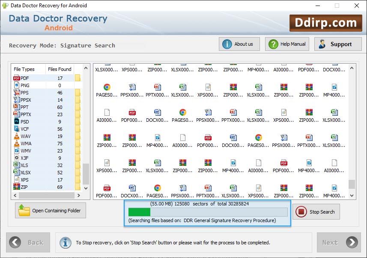
Task: Click the file types list right scroll arrow
Action: (79, 196)
